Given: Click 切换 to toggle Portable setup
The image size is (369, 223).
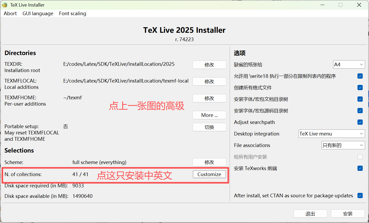Looking at the screenshot, I should (x=209, y=127).
